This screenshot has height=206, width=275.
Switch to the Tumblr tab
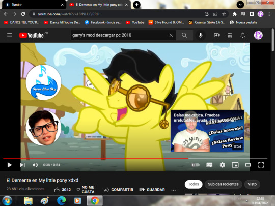[33, 5]
